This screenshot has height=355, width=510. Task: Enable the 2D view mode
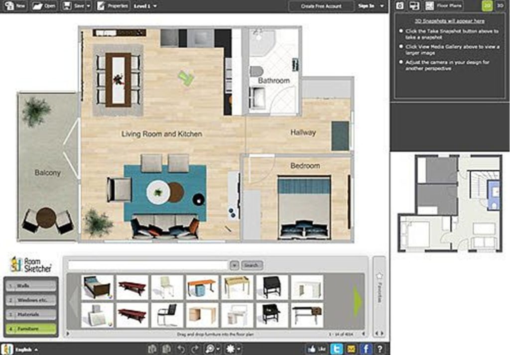pyautogui.click(x=487, y=5)
